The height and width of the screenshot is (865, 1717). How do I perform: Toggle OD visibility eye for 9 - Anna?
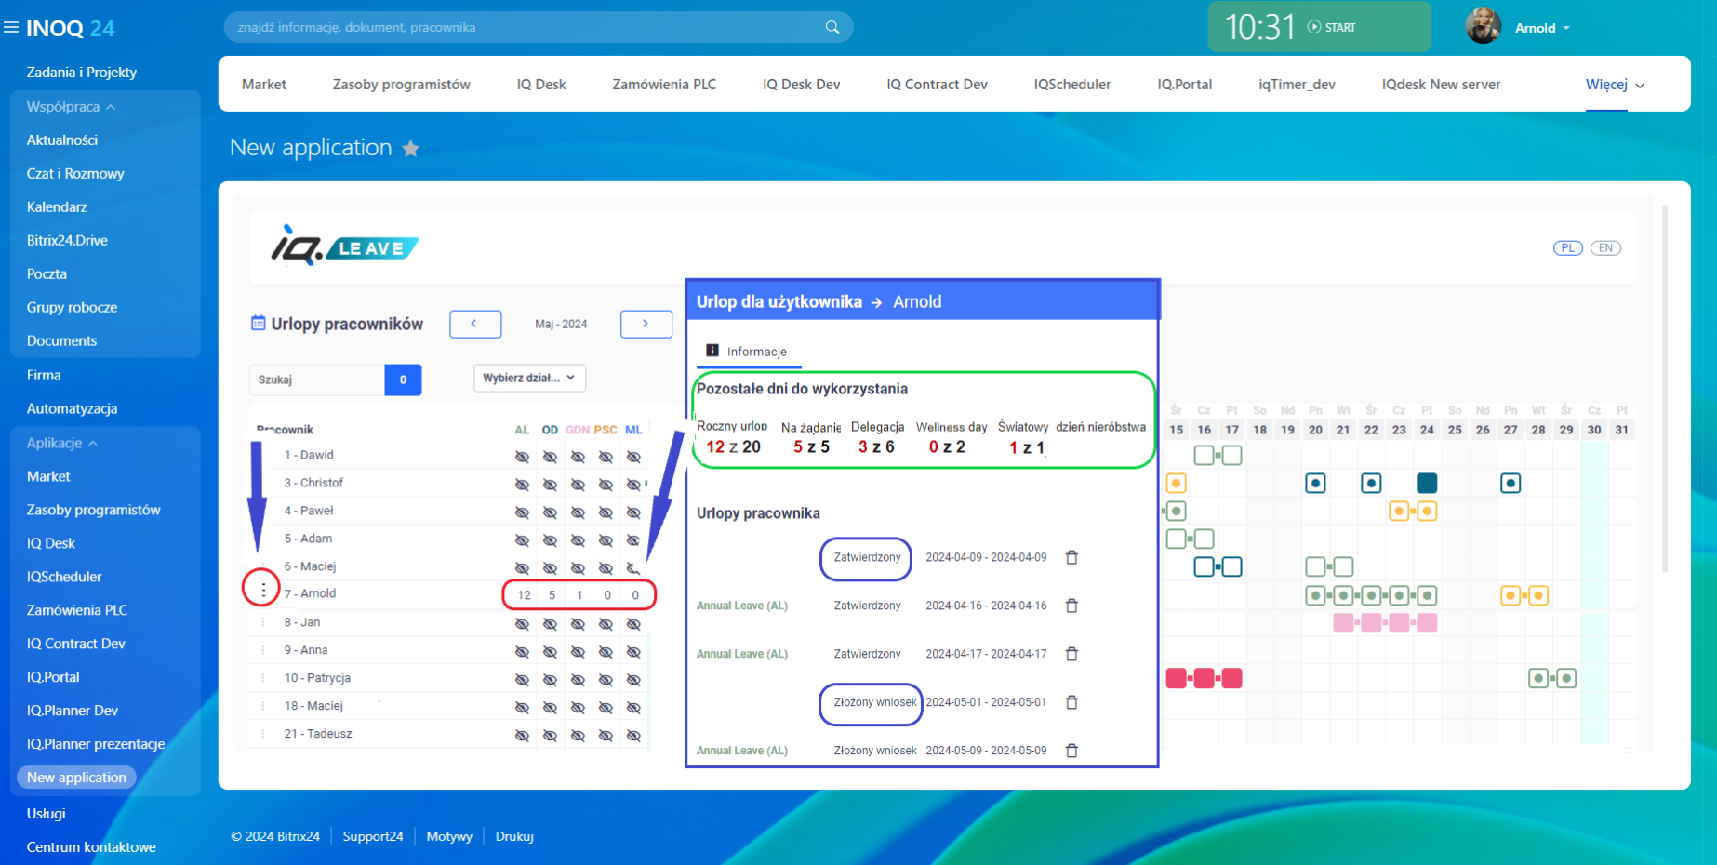point(550,652)
